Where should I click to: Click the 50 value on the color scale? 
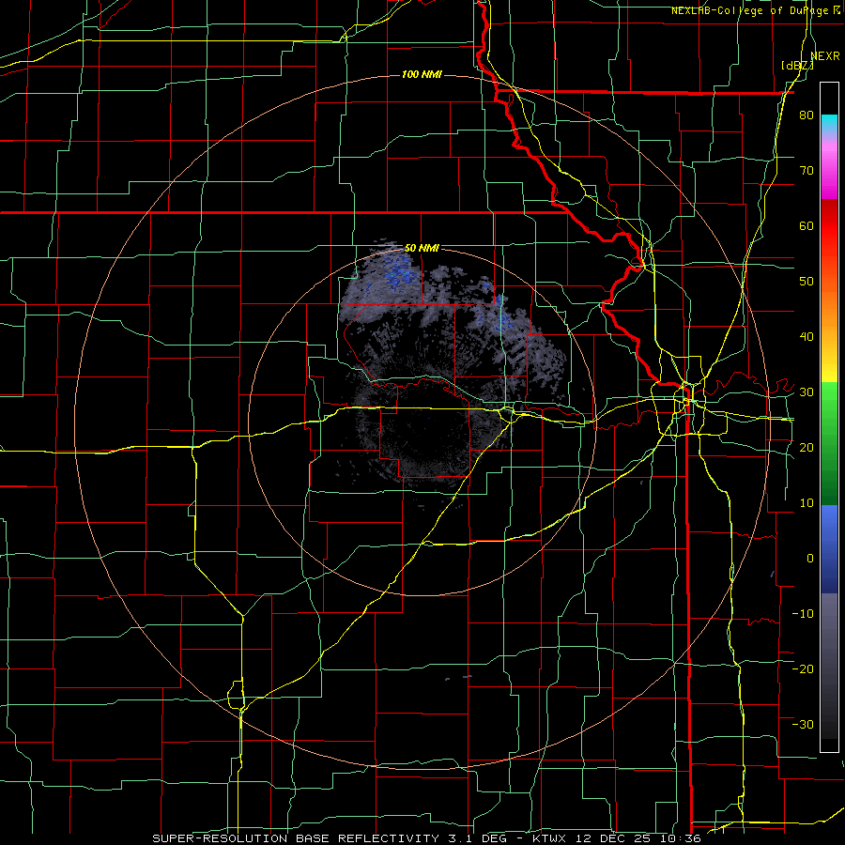coord(807,282)
